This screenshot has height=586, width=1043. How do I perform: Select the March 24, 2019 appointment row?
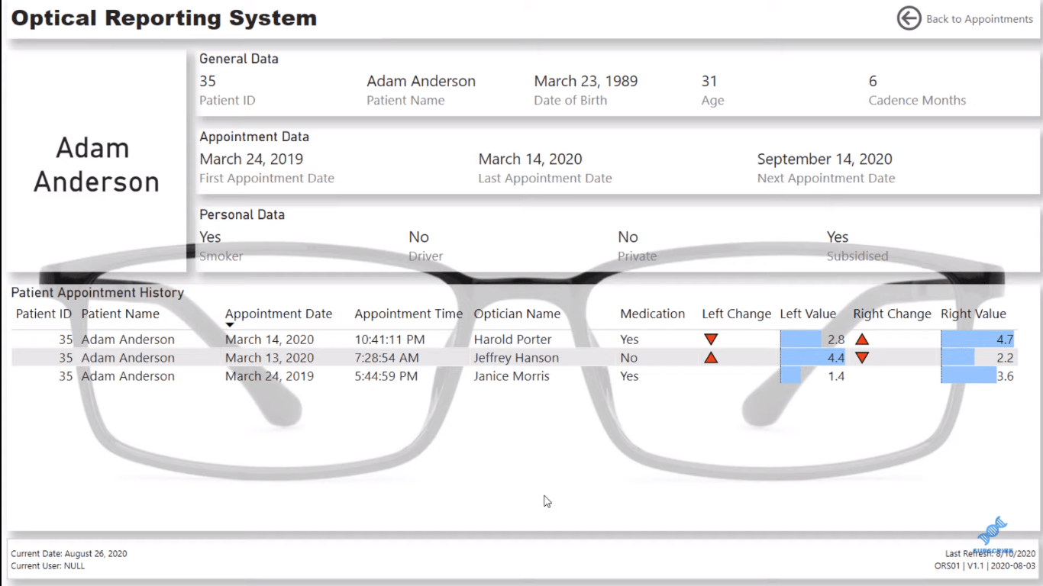(x=269, y=376)
